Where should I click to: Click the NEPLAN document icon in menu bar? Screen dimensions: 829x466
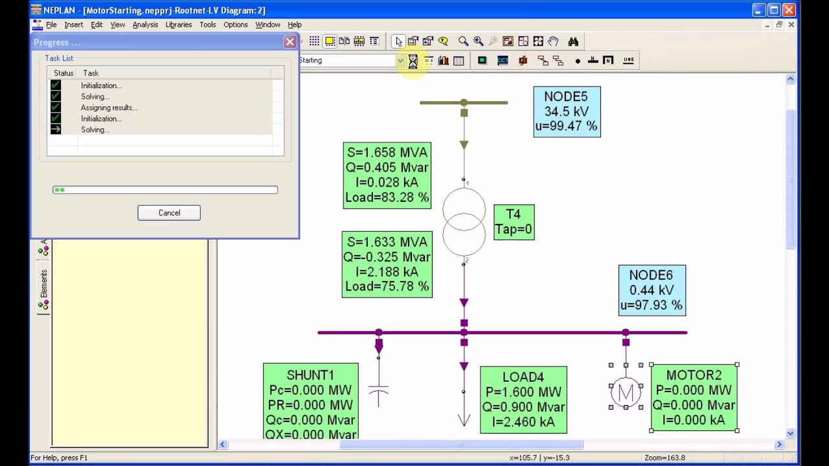pos(38,25)
